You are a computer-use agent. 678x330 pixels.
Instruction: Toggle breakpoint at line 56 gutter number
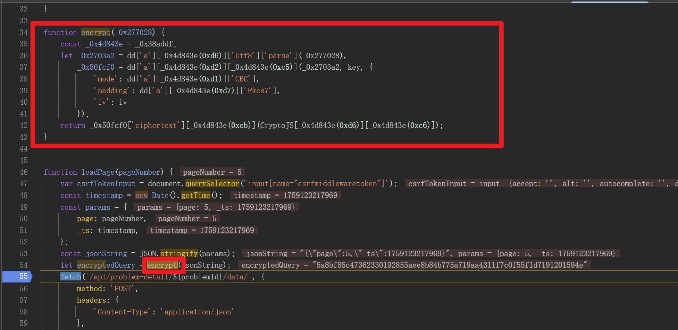(23, 288)
